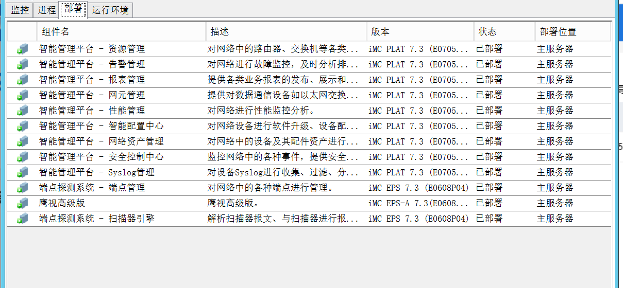
Task: Click description 监控网络中的各种事件，提供安全...
Action: coord(283,157)
